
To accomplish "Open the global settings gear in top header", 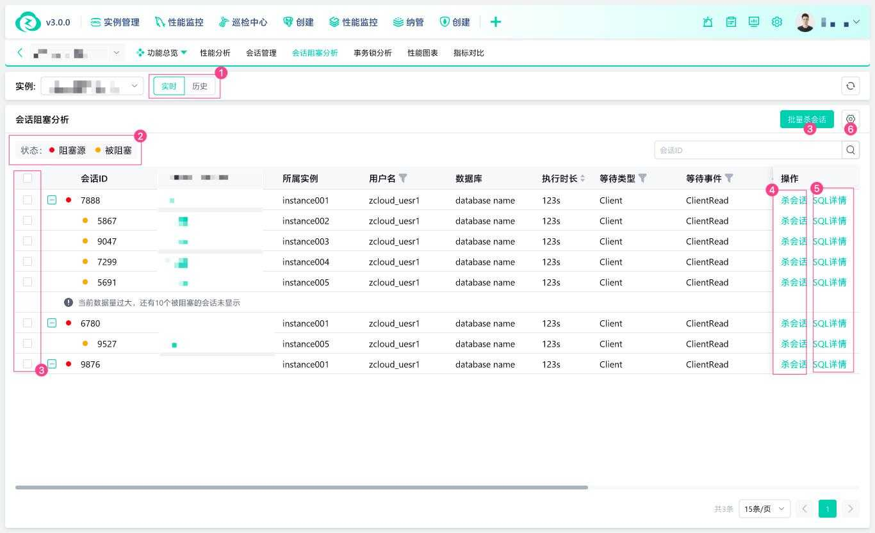I will tap(777, 22).
